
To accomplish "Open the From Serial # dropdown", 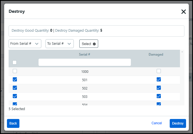I will click(25, 44).
